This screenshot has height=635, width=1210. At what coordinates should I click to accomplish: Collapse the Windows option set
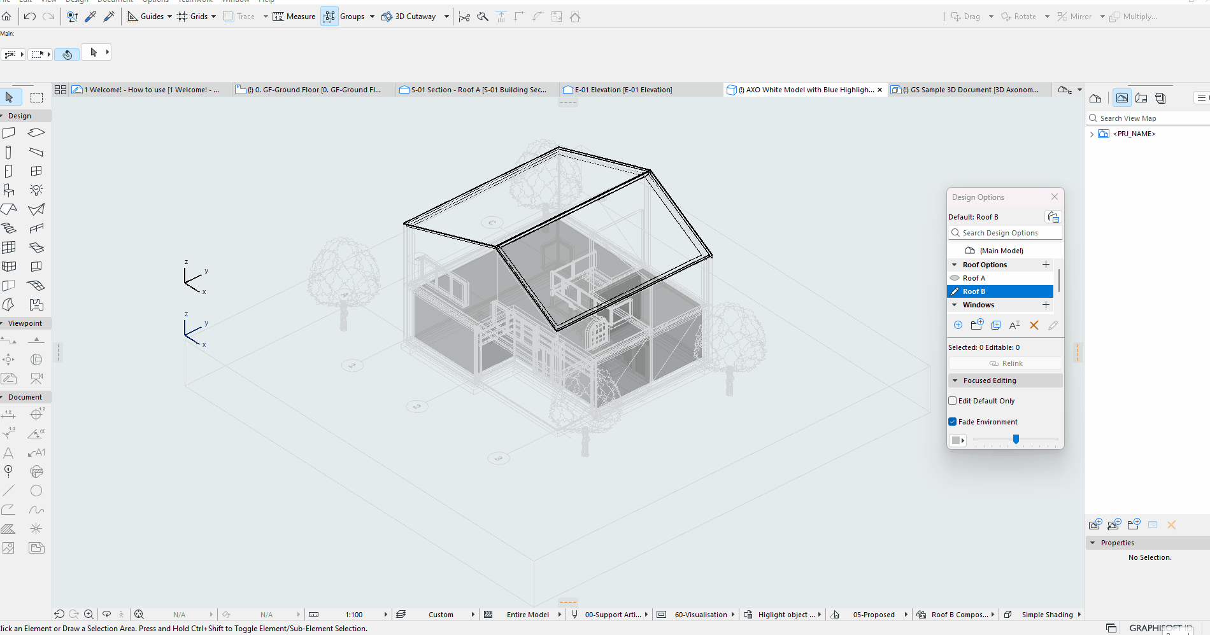pos(954,305)
